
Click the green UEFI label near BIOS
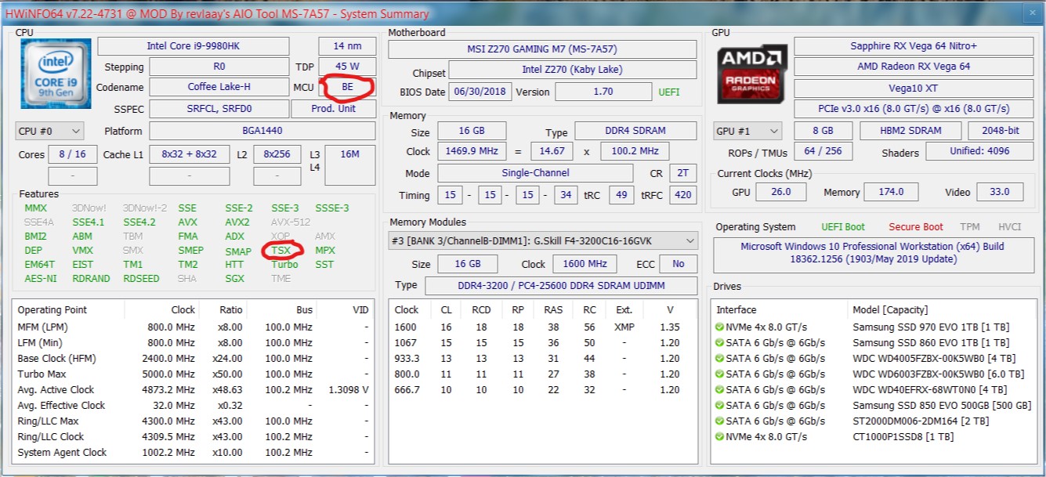(x=669, y=92)
